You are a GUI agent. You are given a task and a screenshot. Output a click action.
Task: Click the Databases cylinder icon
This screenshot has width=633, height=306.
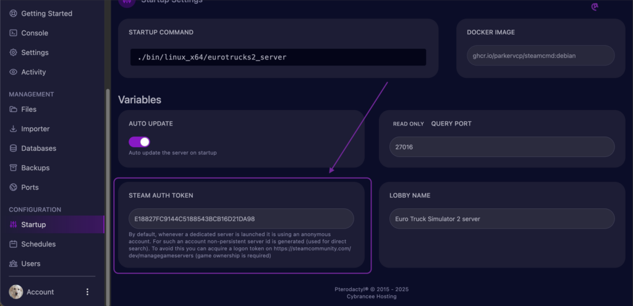tap(14, 148)
